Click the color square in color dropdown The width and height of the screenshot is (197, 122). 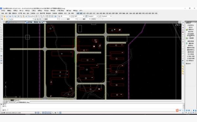[x=44, y=19]
